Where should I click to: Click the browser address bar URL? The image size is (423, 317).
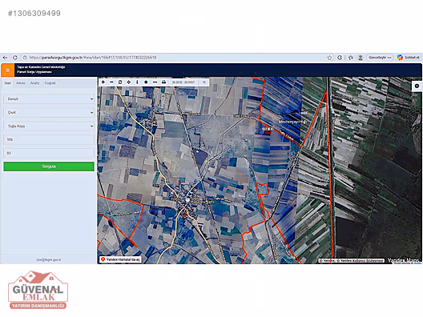pyautogui.click(x=93, y=58)
